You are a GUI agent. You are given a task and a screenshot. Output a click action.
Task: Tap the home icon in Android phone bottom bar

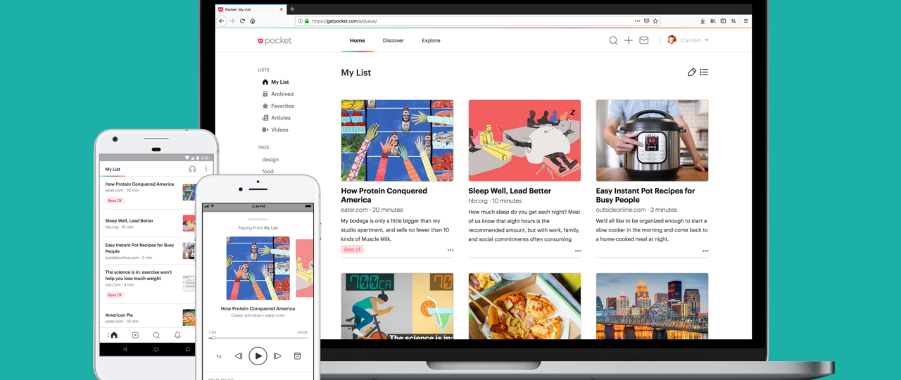point(113,336)
